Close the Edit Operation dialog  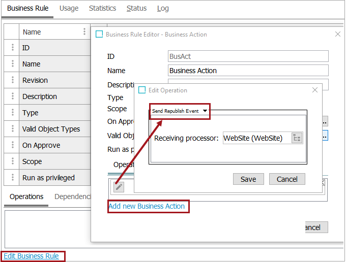(x=315, y=90)
